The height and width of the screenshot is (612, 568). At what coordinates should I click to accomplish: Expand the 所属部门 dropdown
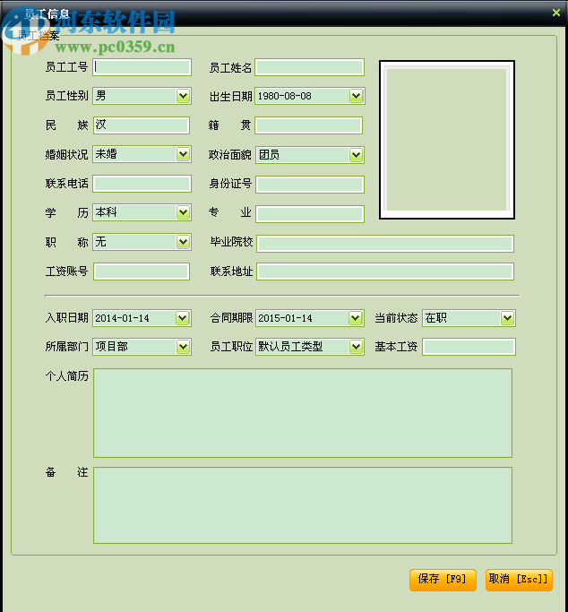(183, 347)
